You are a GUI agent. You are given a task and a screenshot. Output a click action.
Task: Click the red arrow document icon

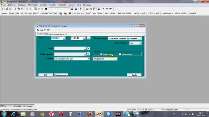tap(65, 13)
